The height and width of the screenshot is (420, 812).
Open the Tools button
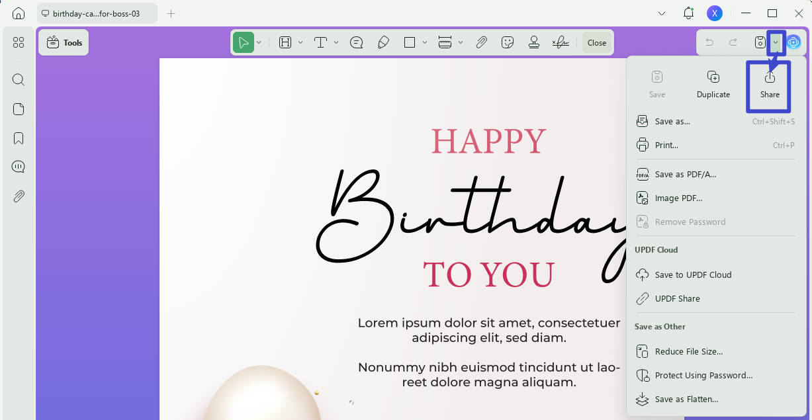click(x=64, y=42)
